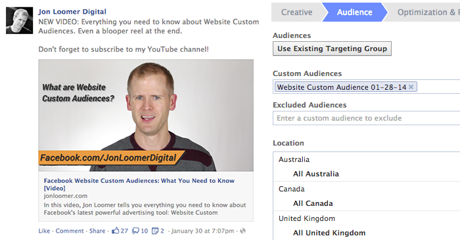Open the January 30 at 7:07pm timestamp
The width and height of the screenshot is (460, 240).
pos(202,231)
